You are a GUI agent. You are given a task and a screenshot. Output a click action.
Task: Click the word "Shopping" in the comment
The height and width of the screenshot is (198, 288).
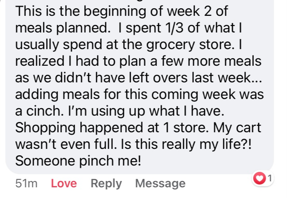tap(45, 128)
